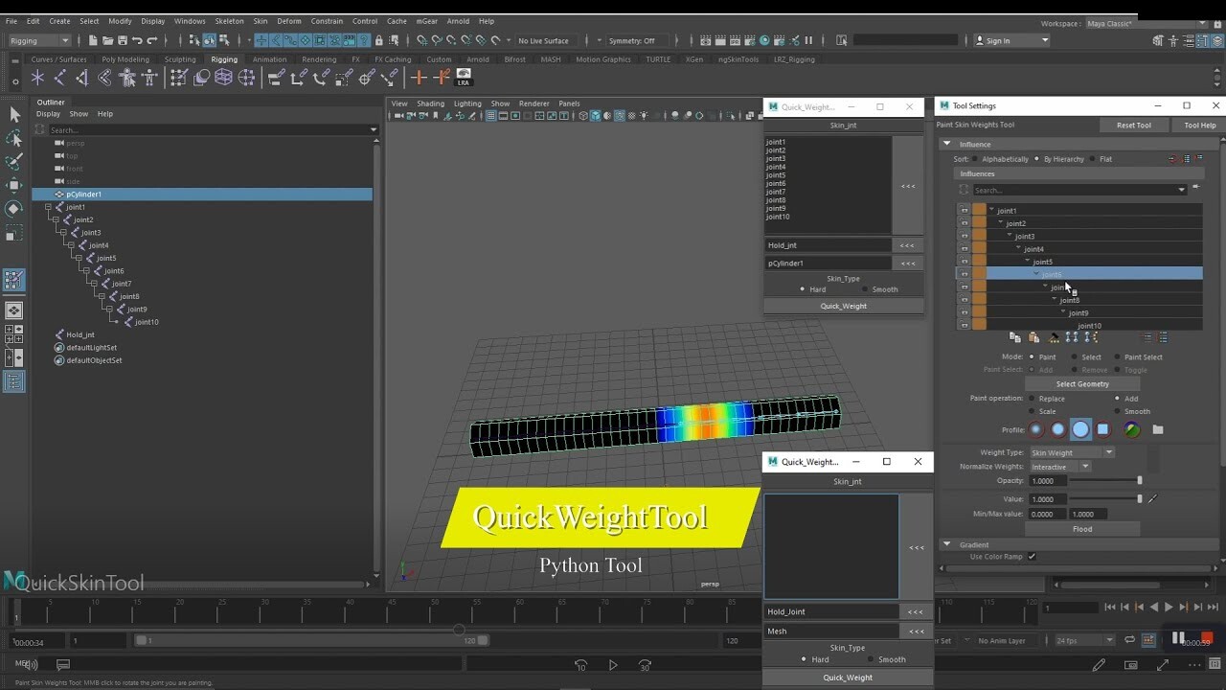The image size is (1226, 690).
Task: Select the Paint Select mode radio button
Action: tap(1117, 356)
